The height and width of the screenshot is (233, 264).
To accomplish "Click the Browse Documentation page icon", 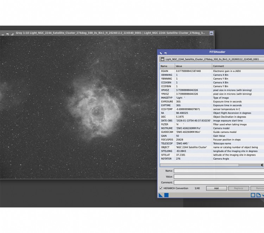I will click(x=258, y=195).
